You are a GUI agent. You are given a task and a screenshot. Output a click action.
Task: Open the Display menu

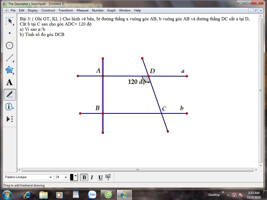33,10
